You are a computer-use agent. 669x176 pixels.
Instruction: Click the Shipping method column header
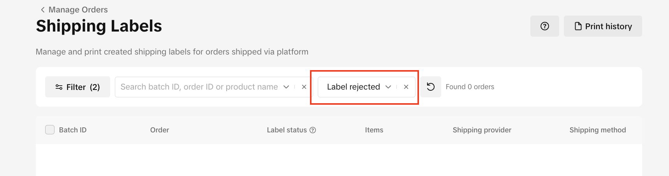tap(597, 130)
